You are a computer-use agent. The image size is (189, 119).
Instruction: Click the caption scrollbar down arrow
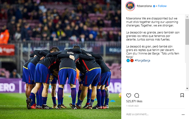click(x=187, y=89)
